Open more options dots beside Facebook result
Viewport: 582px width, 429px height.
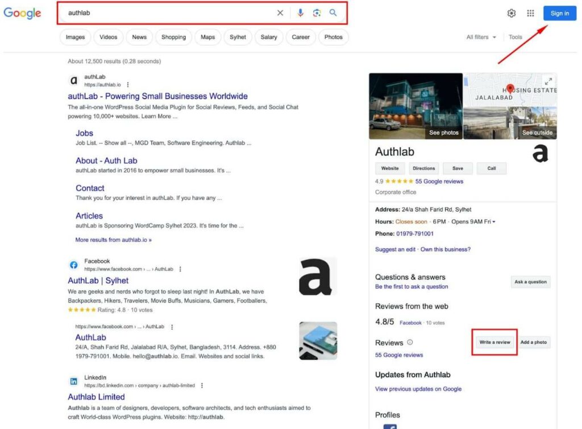pyautogui.click(x=180, y=269)
